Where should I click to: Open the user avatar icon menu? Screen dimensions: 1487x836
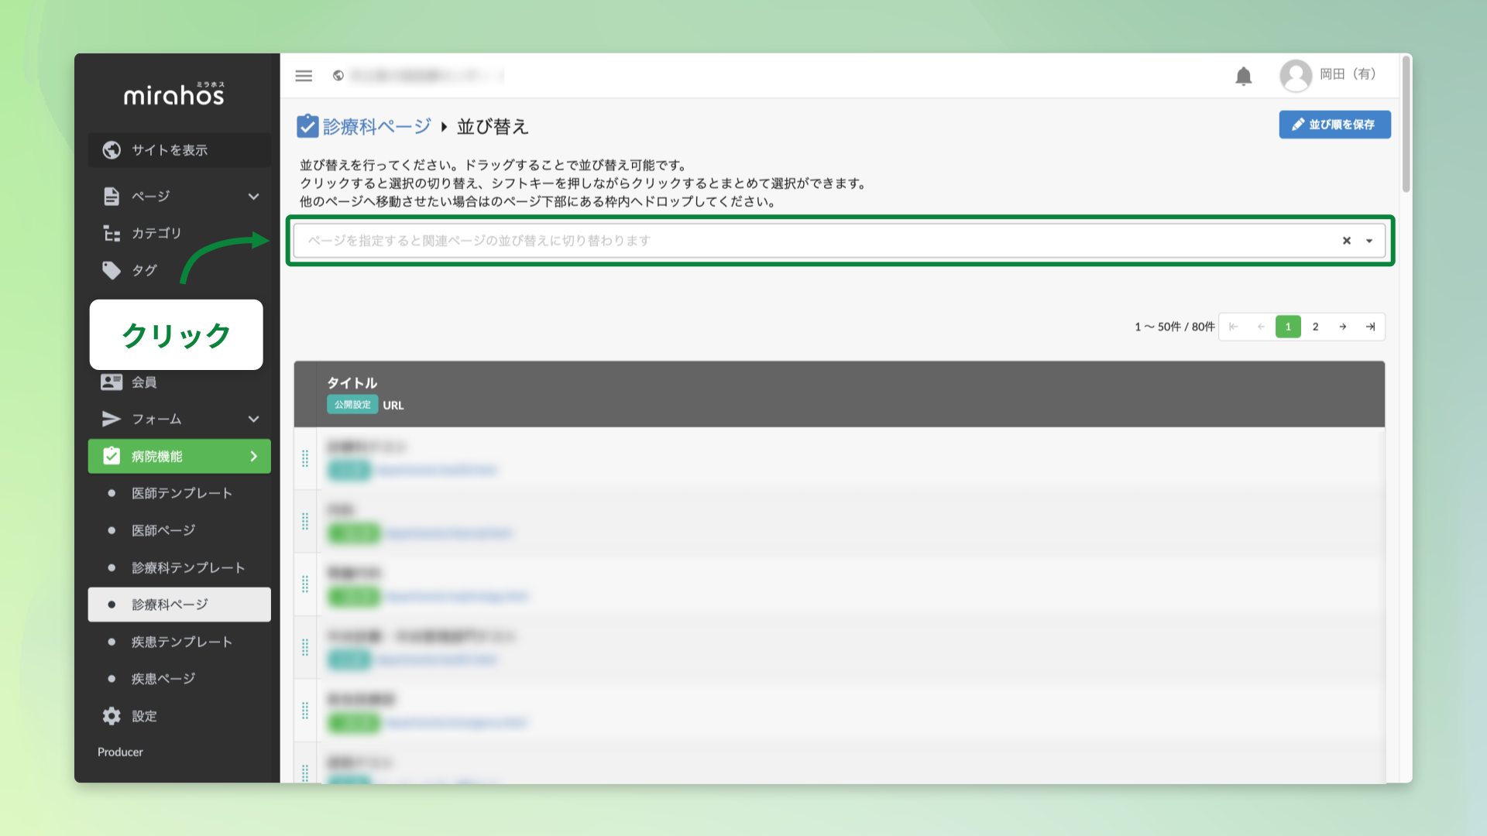coord(1295,76)
